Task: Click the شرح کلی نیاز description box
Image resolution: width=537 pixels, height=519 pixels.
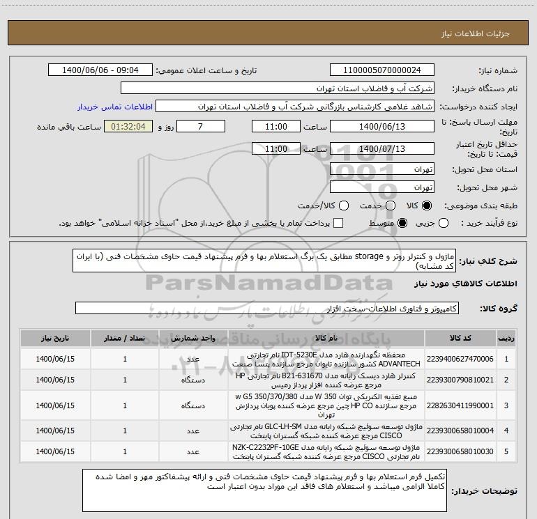Action: point(264,261)
